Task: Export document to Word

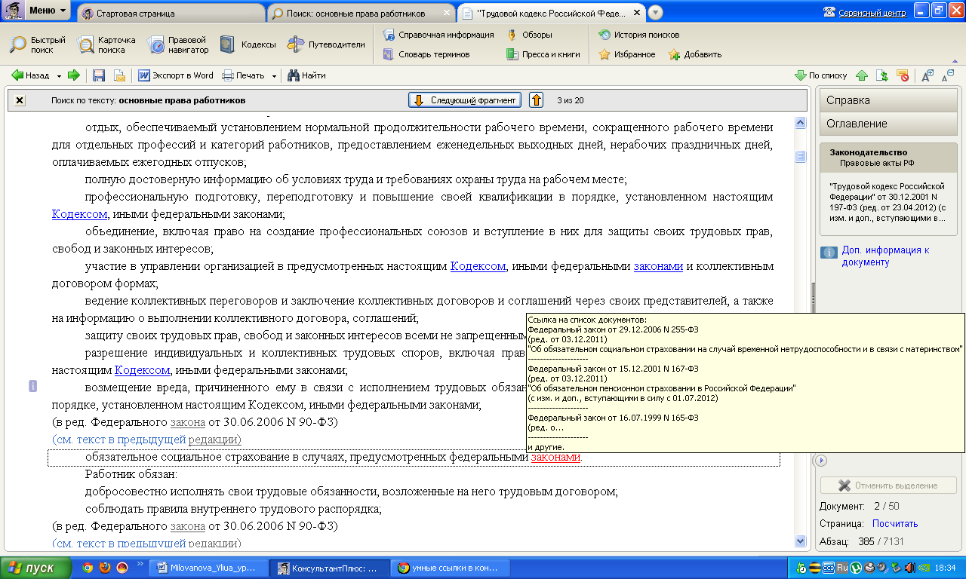Action: coord(176,75)
